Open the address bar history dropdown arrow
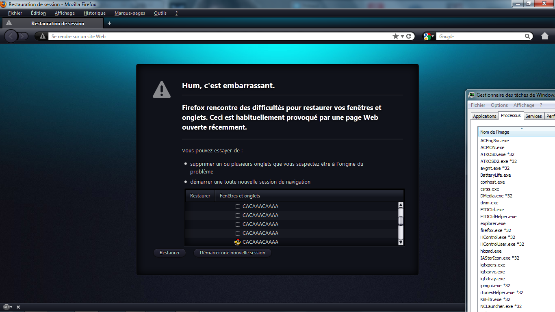 402,36
